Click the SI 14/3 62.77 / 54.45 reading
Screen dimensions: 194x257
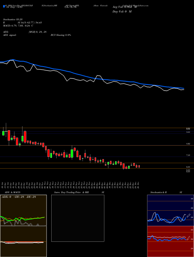30,23
